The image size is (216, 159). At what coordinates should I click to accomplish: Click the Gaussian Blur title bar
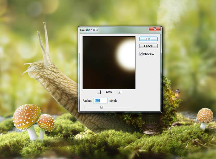tap(111, 30)
